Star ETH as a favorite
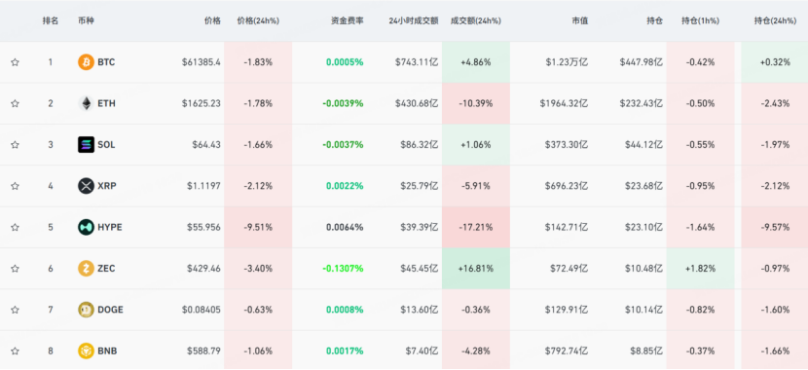The width and height of the screenshot is (808, 370). (15, 103)
